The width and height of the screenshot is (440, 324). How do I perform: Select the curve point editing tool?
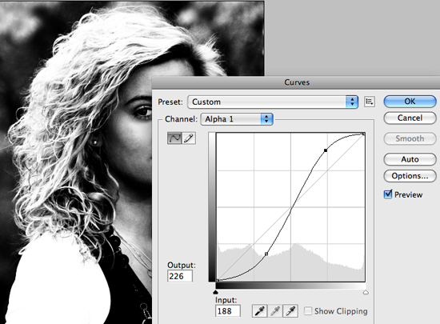click(x=174, y=138)
